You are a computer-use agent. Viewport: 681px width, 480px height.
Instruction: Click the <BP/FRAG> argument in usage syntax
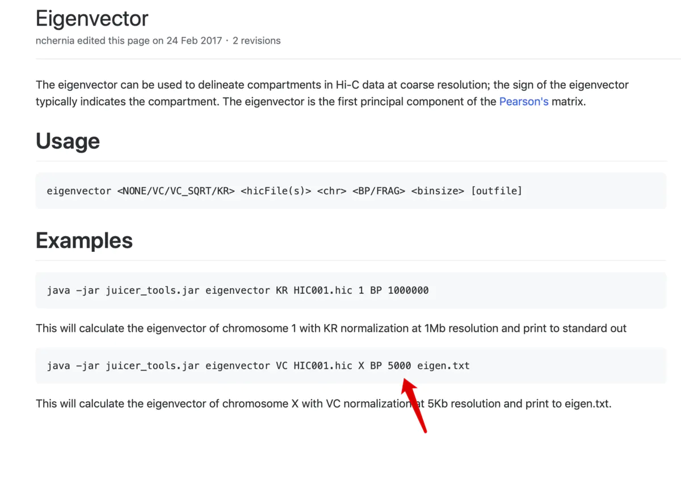click(378, 191)
